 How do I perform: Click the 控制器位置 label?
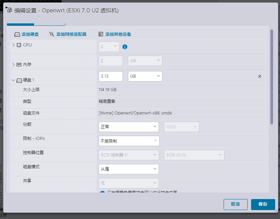coord(33,153)
